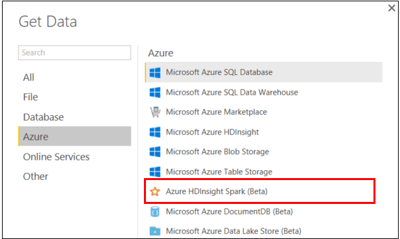Choose Microsoft Azure SQL Database text
This screenshot has height=239, width=400.
[x=219, y=72]
